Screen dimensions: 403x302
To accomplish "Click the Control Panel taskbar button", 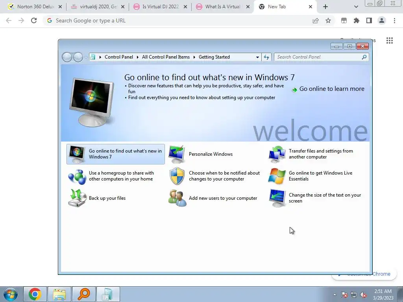I will (108, 294).
